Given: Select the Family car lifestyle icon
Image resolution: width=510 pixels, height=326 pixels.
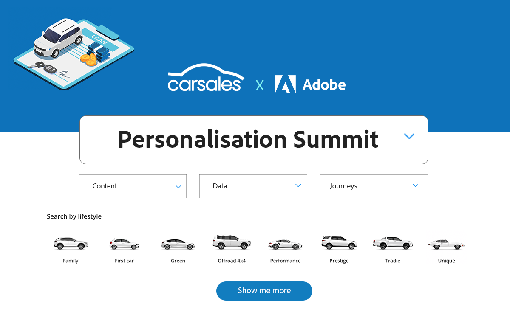Looking at the screenshot, I should tap(71, 244).
